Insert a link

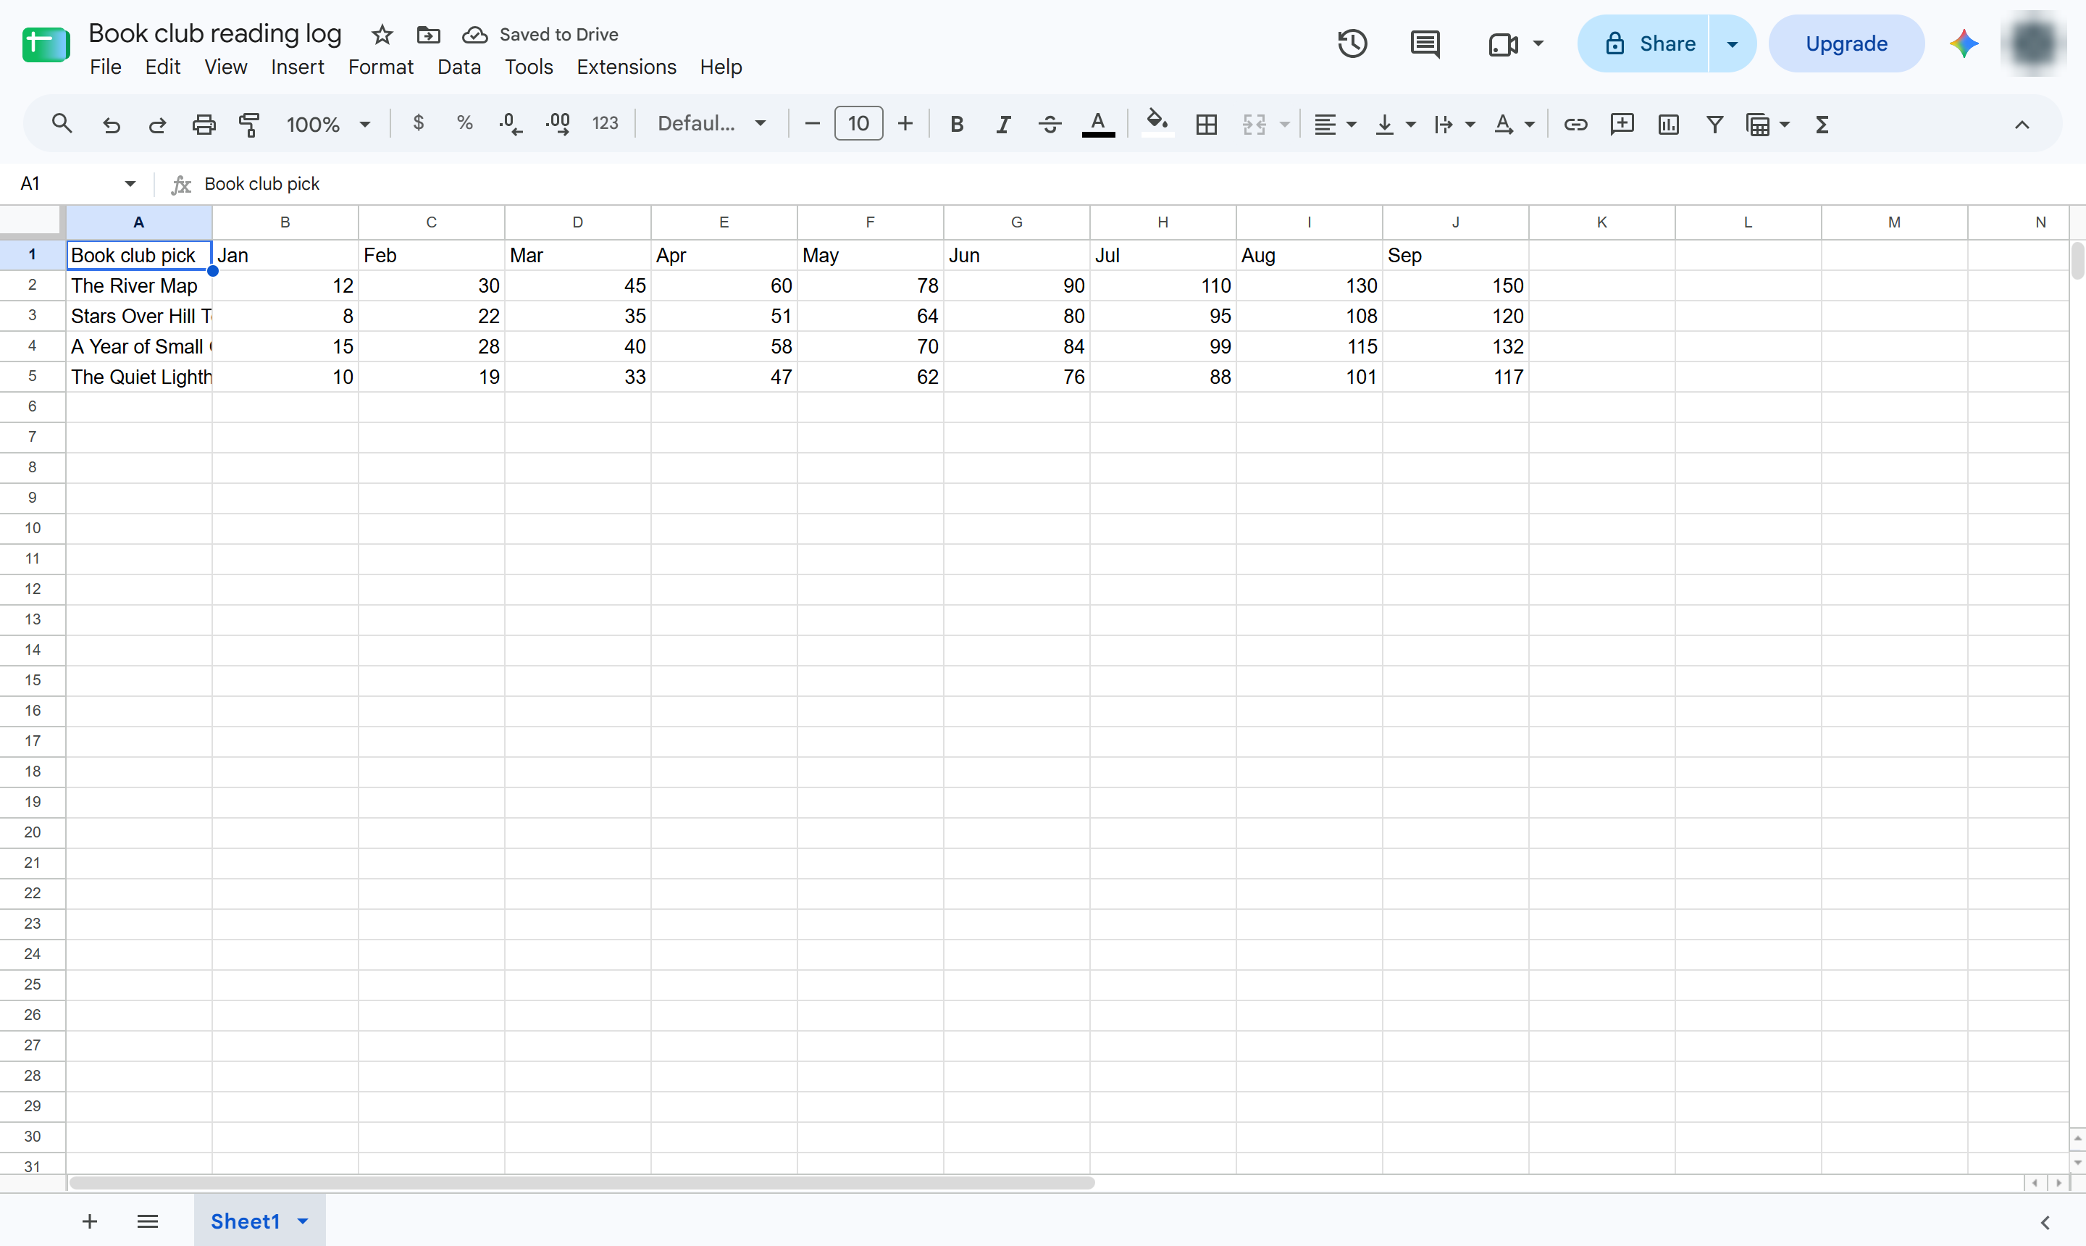pos(1575,125)
